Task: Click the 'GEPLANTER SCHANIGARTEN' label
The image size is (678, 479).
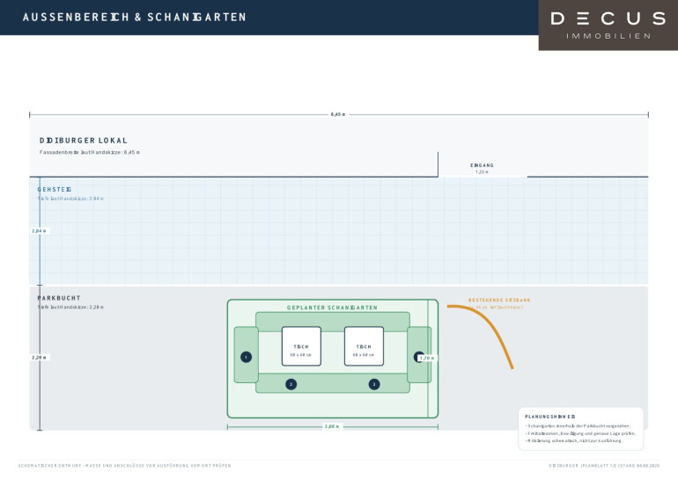Action: coord(332,308)
